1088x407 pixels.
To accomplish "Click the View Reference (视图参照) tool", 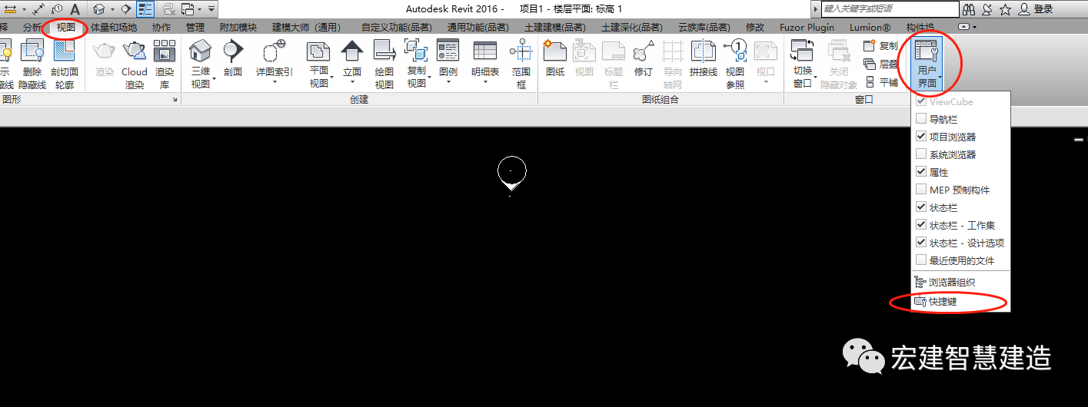I will 735,64.
